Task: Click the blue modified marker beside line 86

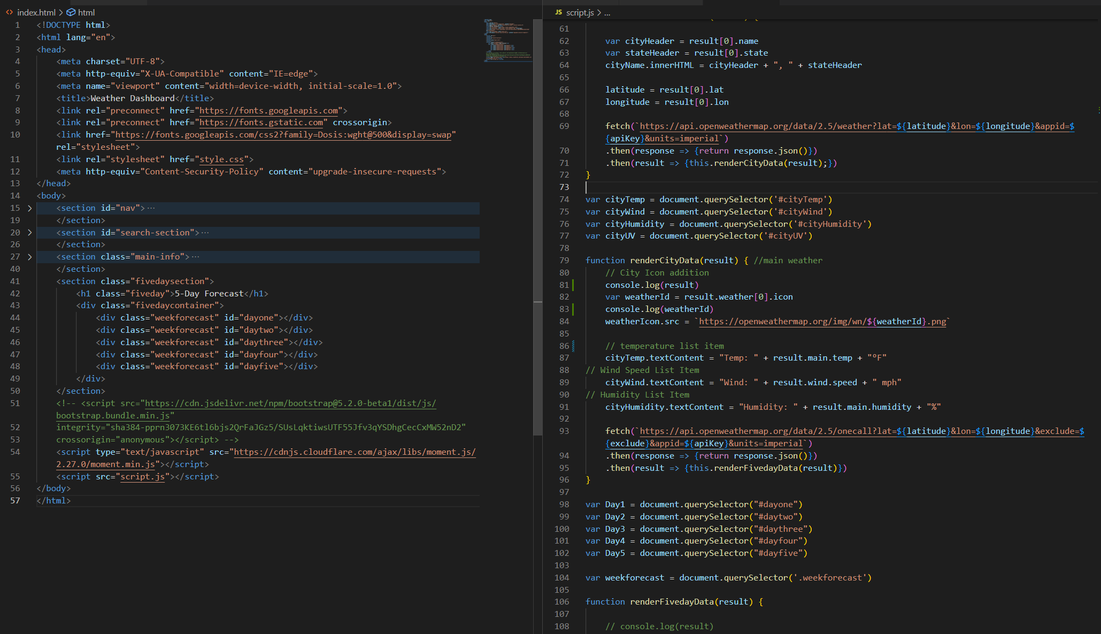Action: (573, 346)
